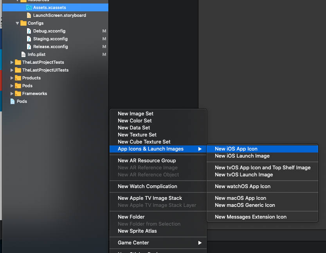Viewport: 326px width, 253px height.
Task: Expand the TheLastProjectUITests group
Action: click(x=12, y=70)
